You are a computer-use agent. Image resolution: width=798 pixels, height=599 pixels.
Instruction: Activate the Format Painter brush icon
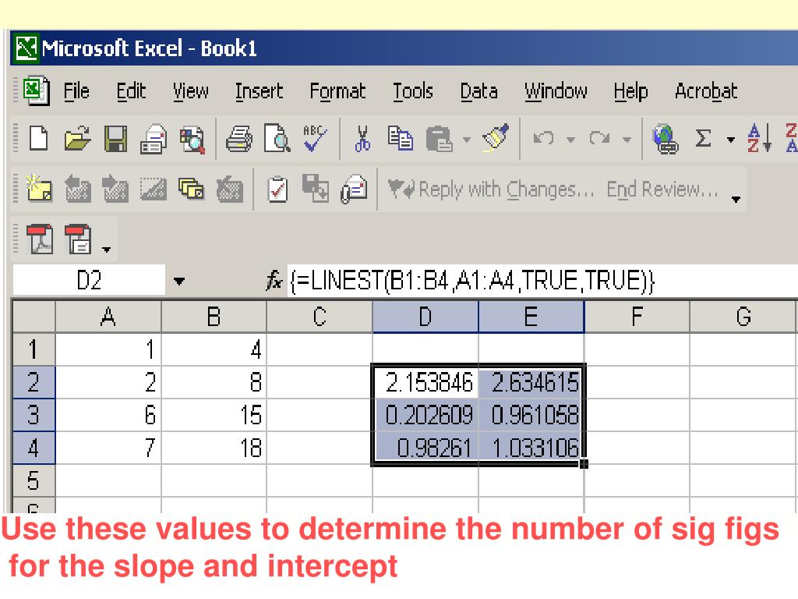[x=496, y=137]
